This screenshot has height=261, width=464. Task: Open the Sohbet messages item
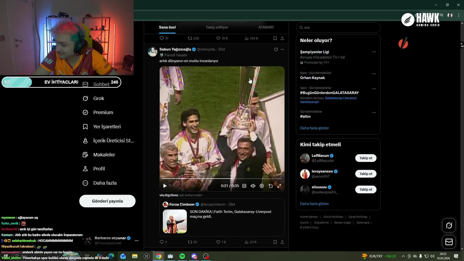[x=96, y=84]
